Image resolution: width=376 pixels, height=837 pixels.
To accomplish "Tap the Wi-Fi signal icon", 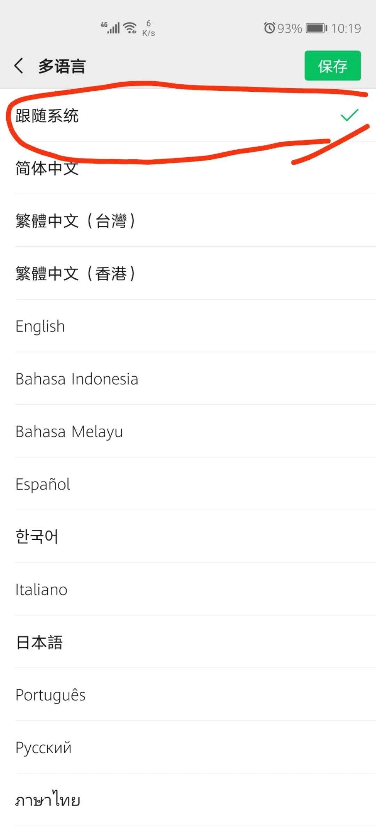I will pos(131,28).
